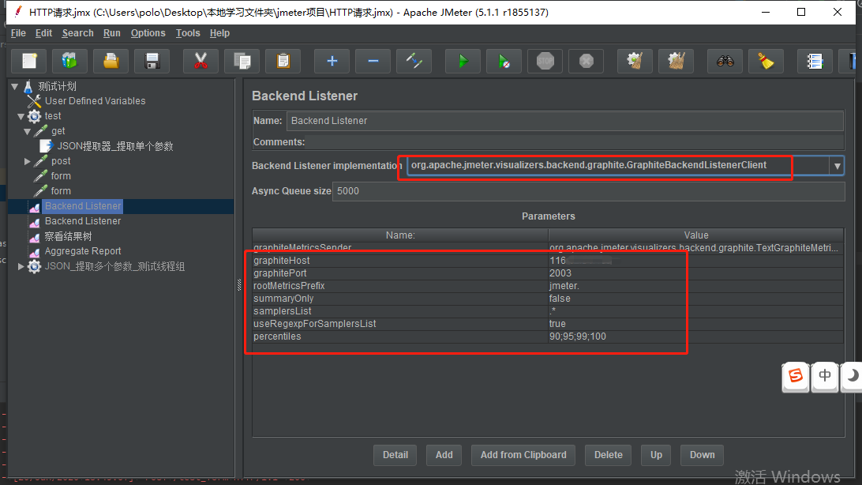Start the test with green play icon
862x485 pixels.
click(x=463, y=61)
